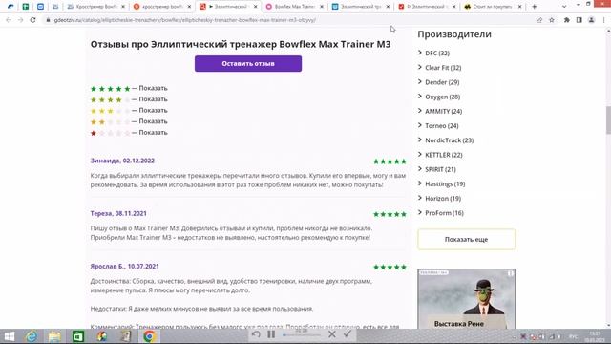
Task: Click the first pinned tab icon
Action: (x=11, y=7)
